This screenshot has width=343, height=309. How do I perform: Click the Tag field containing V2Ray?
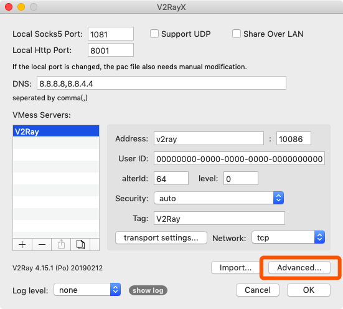[219, 218]
